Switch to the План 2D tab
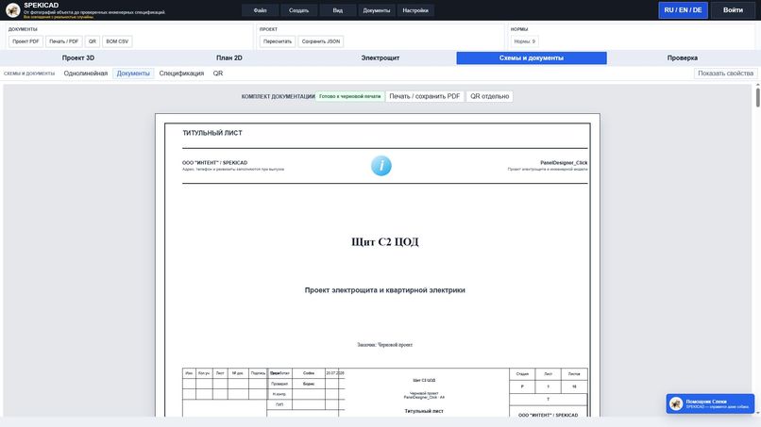761x427 pixels. pos(229,57)
